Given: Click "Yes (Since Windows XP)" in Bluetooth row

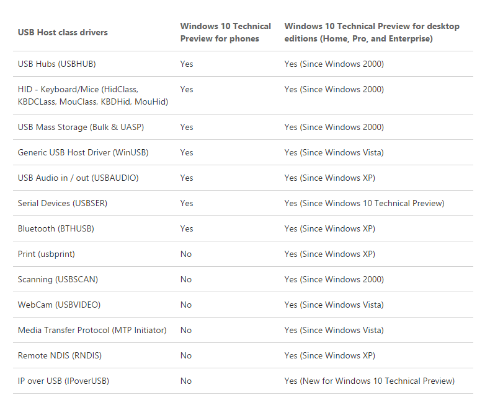Looking at the screenshot, I should click(330, 228).
